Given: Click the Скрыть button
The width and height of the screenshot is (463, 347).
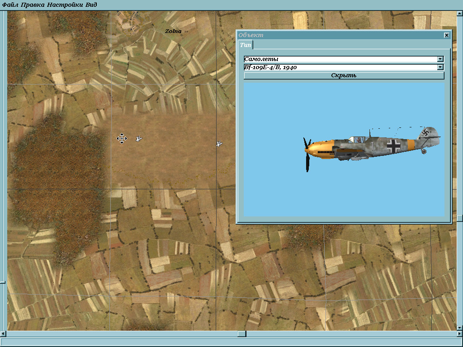Looking at the screenshot, I should pyautogui.click(x=344, y=75).
